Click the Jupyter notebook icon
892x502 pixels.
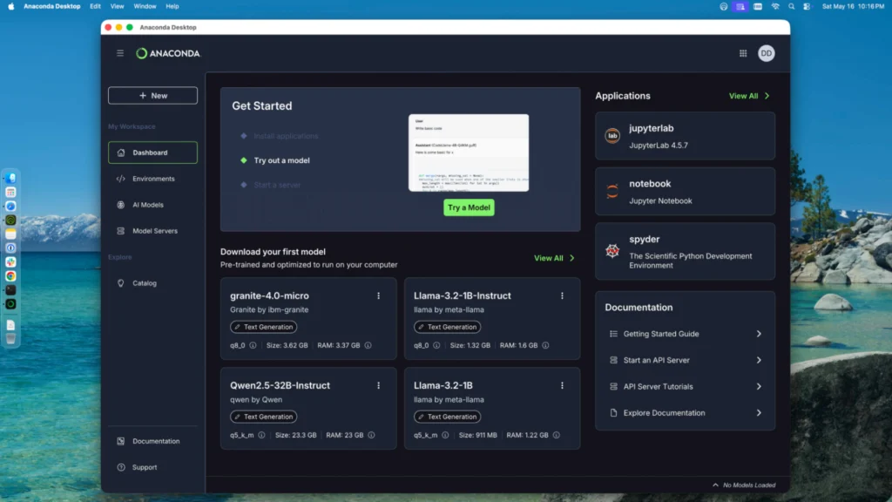click(612, 191)
